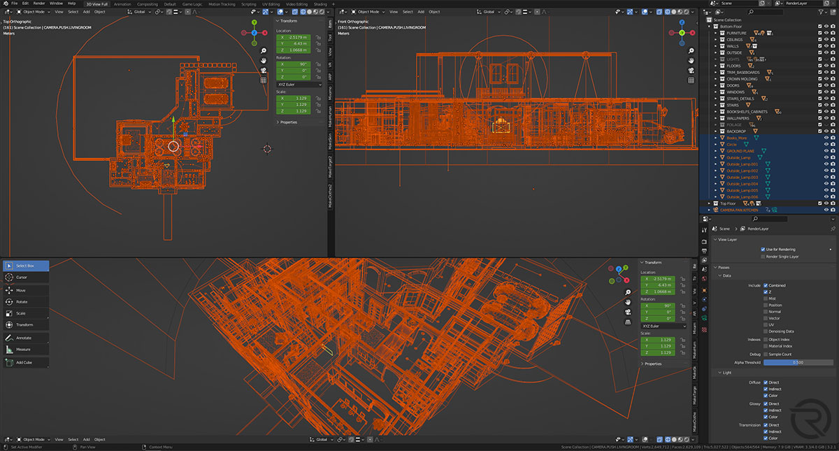
Task: Expand the FURNITURE collection
Action: click(x=715, y=33)
